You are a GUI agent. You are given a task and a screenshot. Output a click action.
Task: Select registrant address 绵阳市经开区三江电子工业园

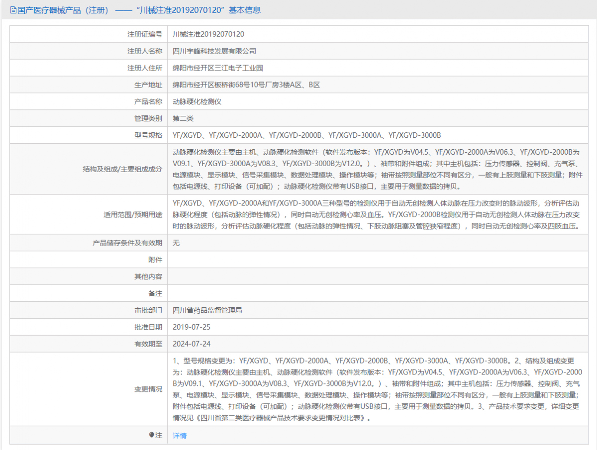pyautogui.click(x=218, y=68)
